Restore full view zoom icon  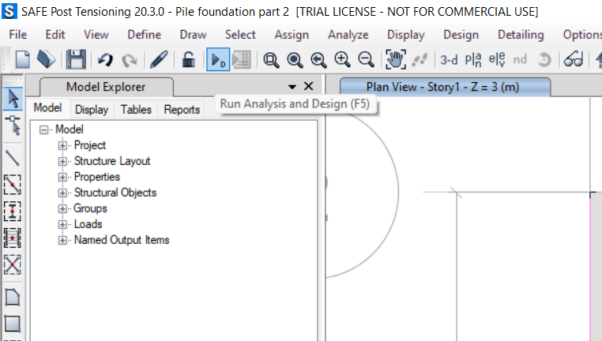[295, 60]
